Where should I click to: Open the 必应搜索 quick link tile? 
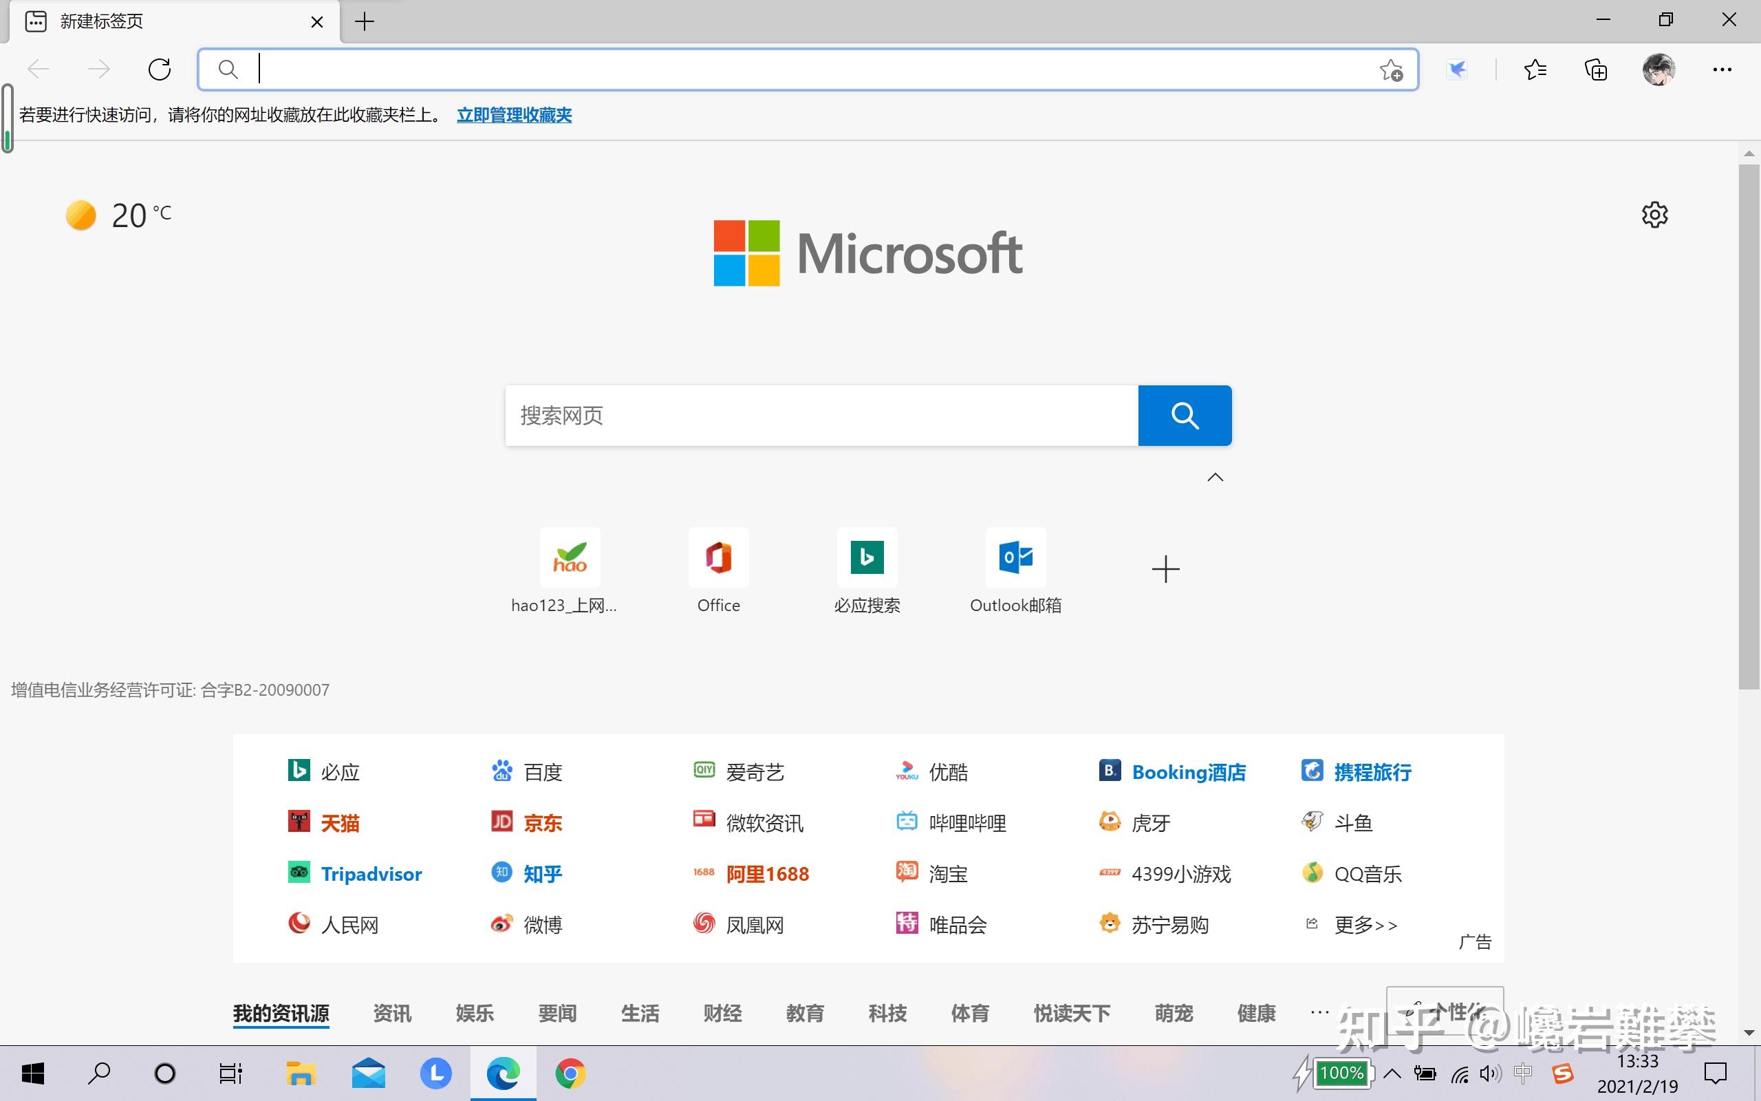click(867, 572)
